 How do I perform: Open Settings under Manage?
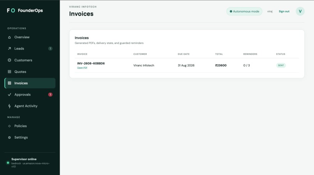click(30, 138)
